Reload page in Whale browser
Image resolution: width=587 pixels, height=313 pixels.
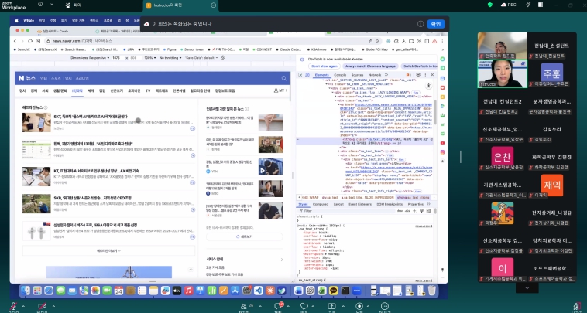pyautogui.click(x=30, y=41)
